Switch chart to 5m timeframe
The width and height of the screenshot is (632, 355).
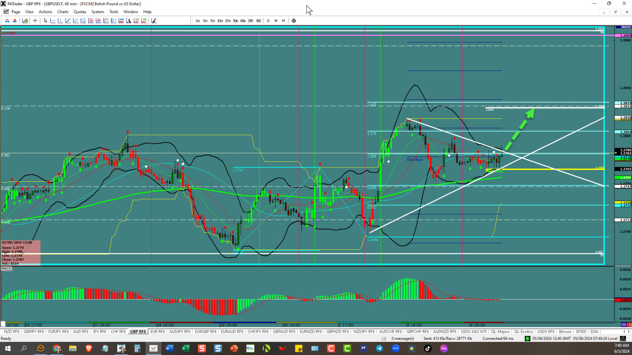213,21
